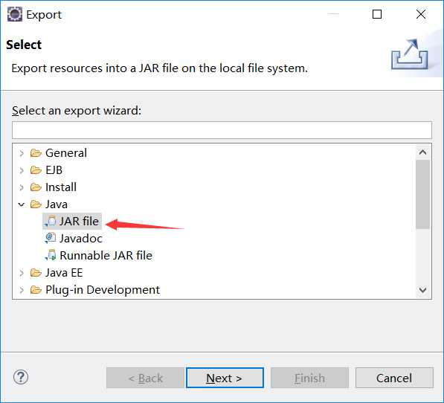
Task: Select the General label
Action: pyautogui.click(x=66, y=153)
